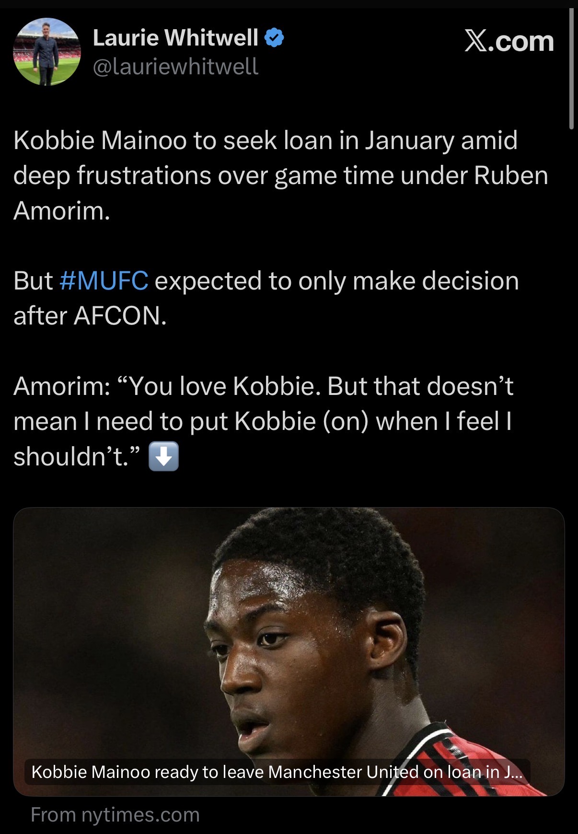Image resolution: width=578 pixels, height=834 pixels.
Task: Open the @lauriewhitwell handle
Action: click(175, 67)
